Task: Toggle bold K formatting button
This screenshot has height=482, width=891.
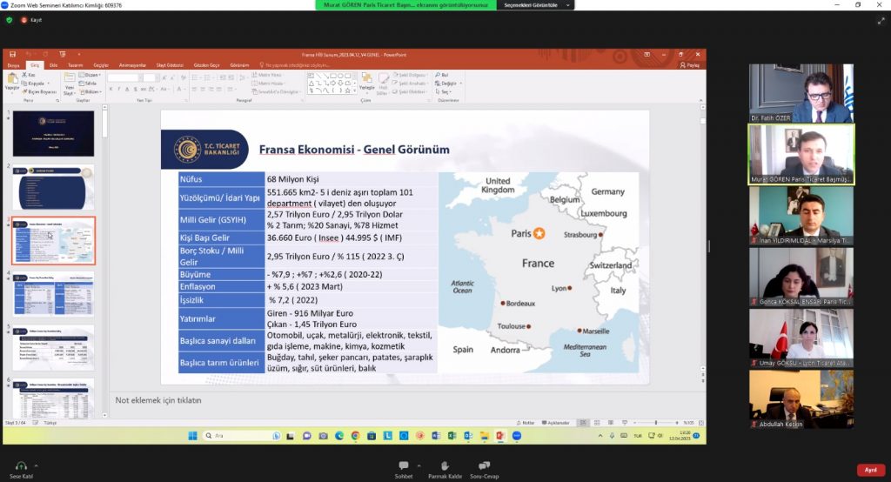Action: pos(111,90)
